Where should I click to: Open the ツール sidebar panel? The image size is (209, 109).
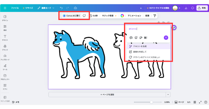pyautogui.click(x=5, y=67)
